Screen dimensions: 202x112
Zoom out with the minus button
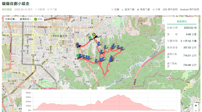click(196, 110)
